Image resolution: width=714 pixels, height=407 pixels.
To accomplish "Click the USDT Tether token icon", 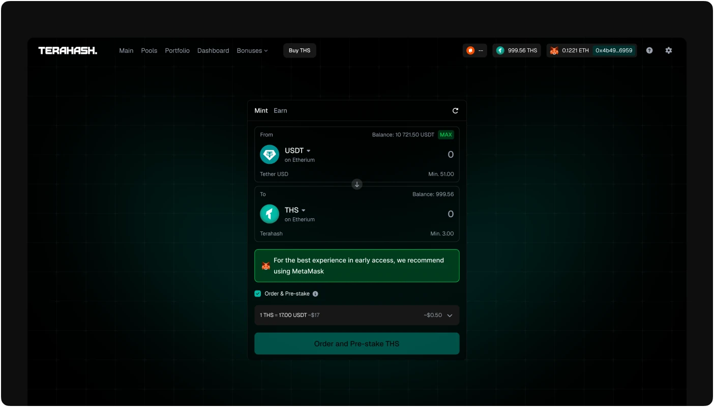I will 270,155.
